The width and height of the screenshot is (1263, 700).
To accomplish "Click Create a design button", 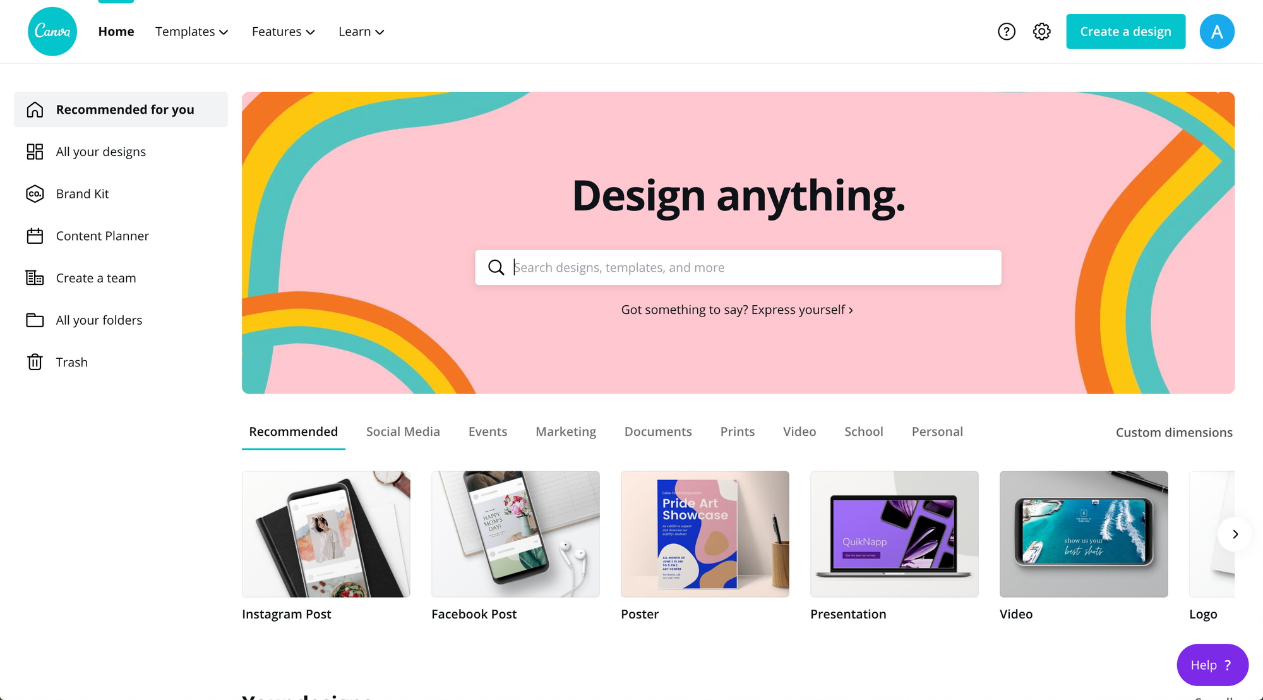I will pyautogui.click(x=1126, y=31).
